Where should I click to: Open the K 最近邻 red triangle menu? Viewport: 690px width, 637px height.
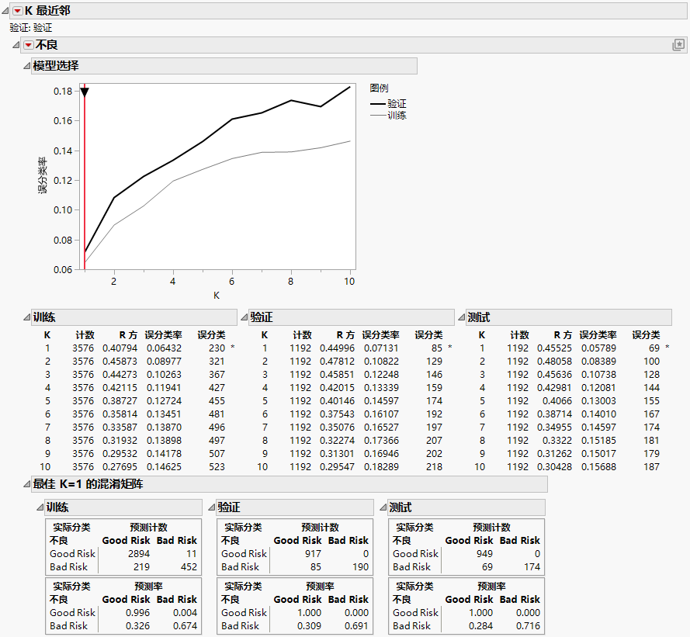[x=18, y=11]
